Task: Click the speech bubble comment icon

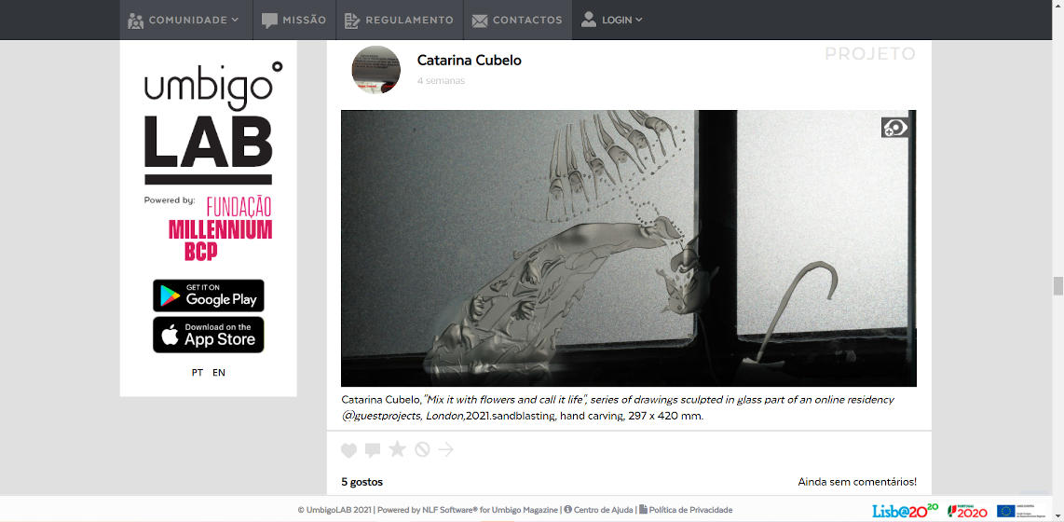Action: [373, 450]
